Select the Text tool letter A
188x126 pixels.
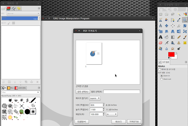click(x=161, y=37)
